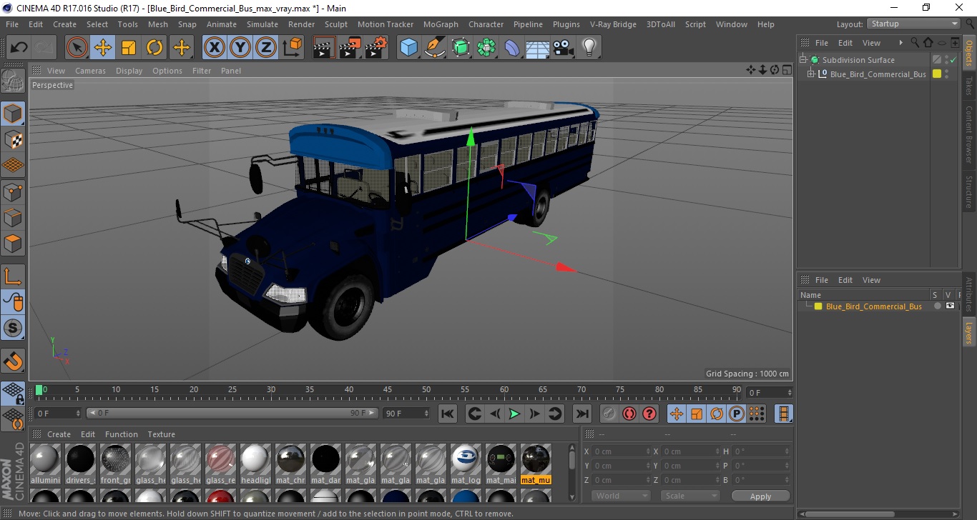977x520 pixels.
Task: Click timeline ruler at frame 45
Action: tap(388, 390)
